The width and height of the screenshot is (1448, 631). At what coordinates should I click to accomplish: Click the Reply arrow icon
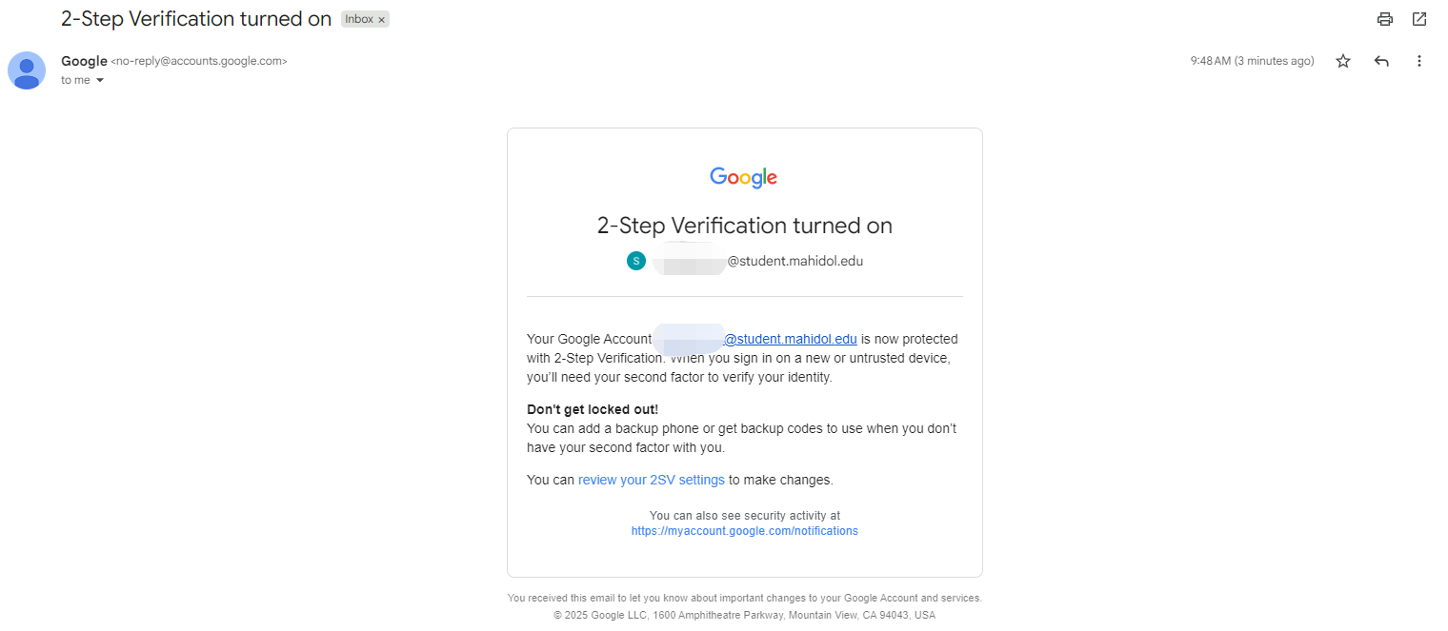pos(1381,61)
